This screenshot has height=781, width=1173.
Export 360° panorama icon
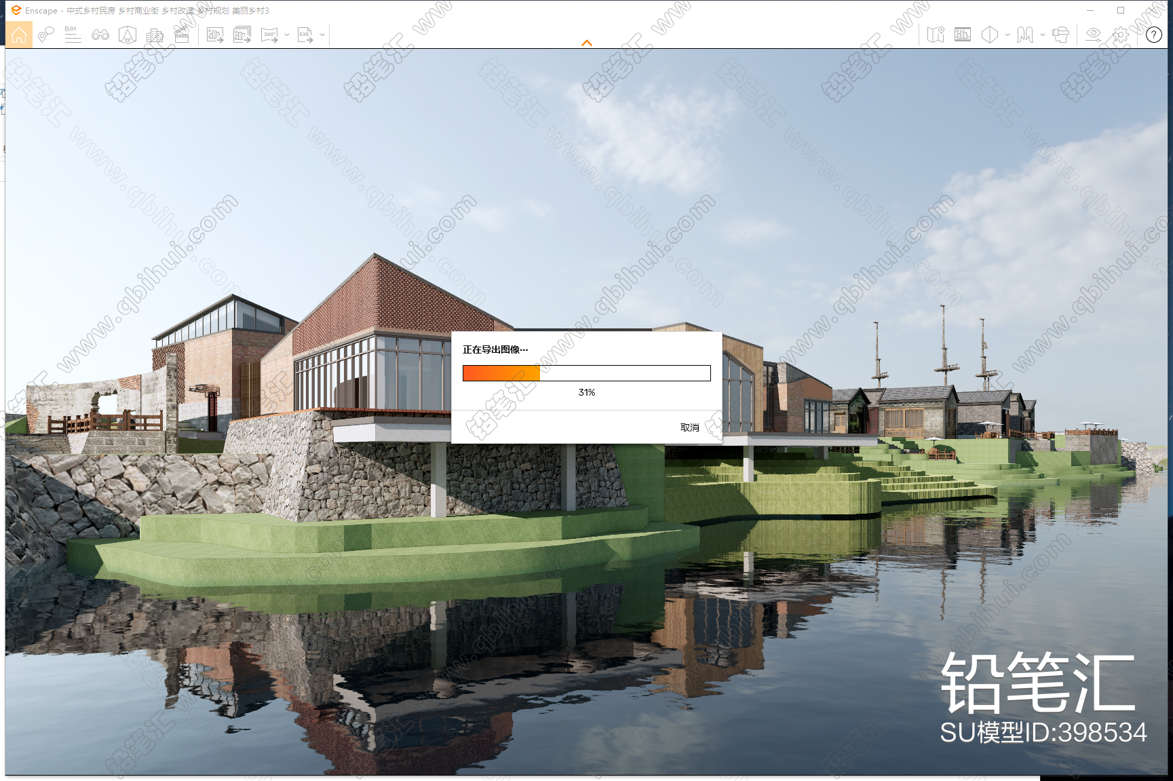[x=269, y=35]
